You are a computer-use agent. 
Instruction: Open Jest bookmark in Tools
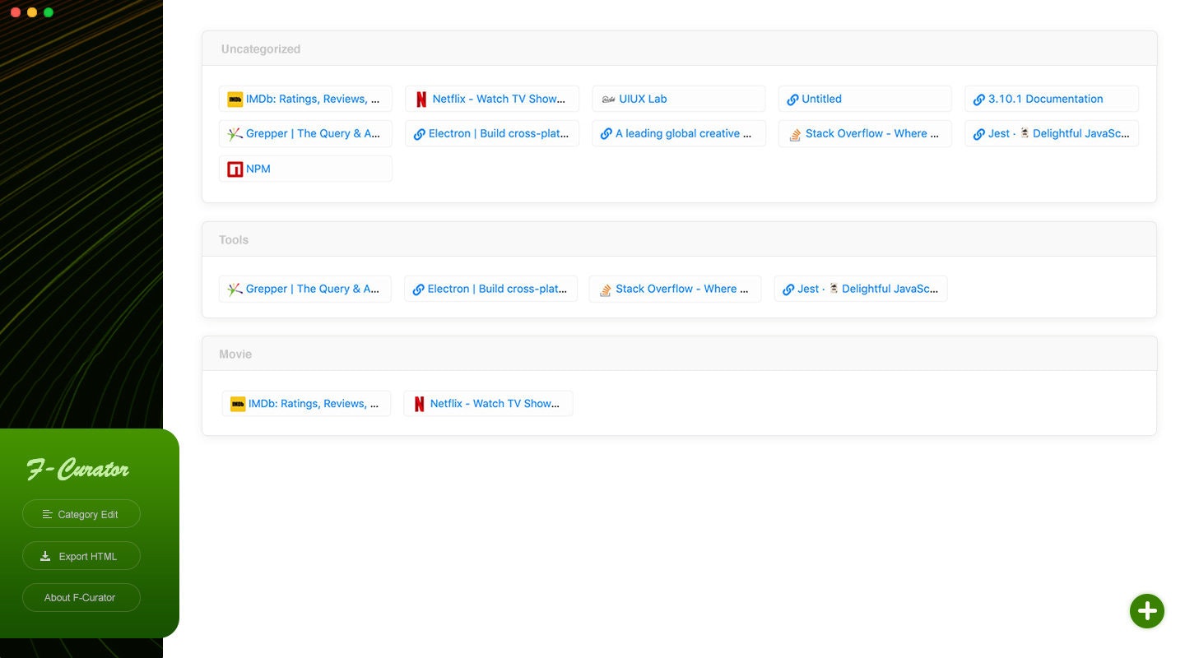pyautogui.click(x=861, y=289)
